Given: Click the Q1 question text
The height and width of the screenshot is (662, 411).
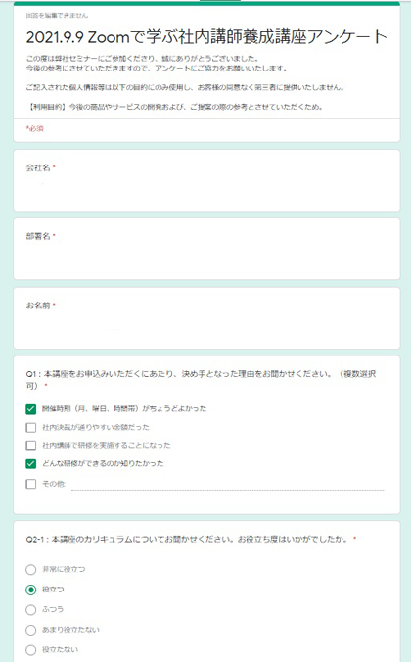Looking at the screenshot, I should tap(201, 380).
